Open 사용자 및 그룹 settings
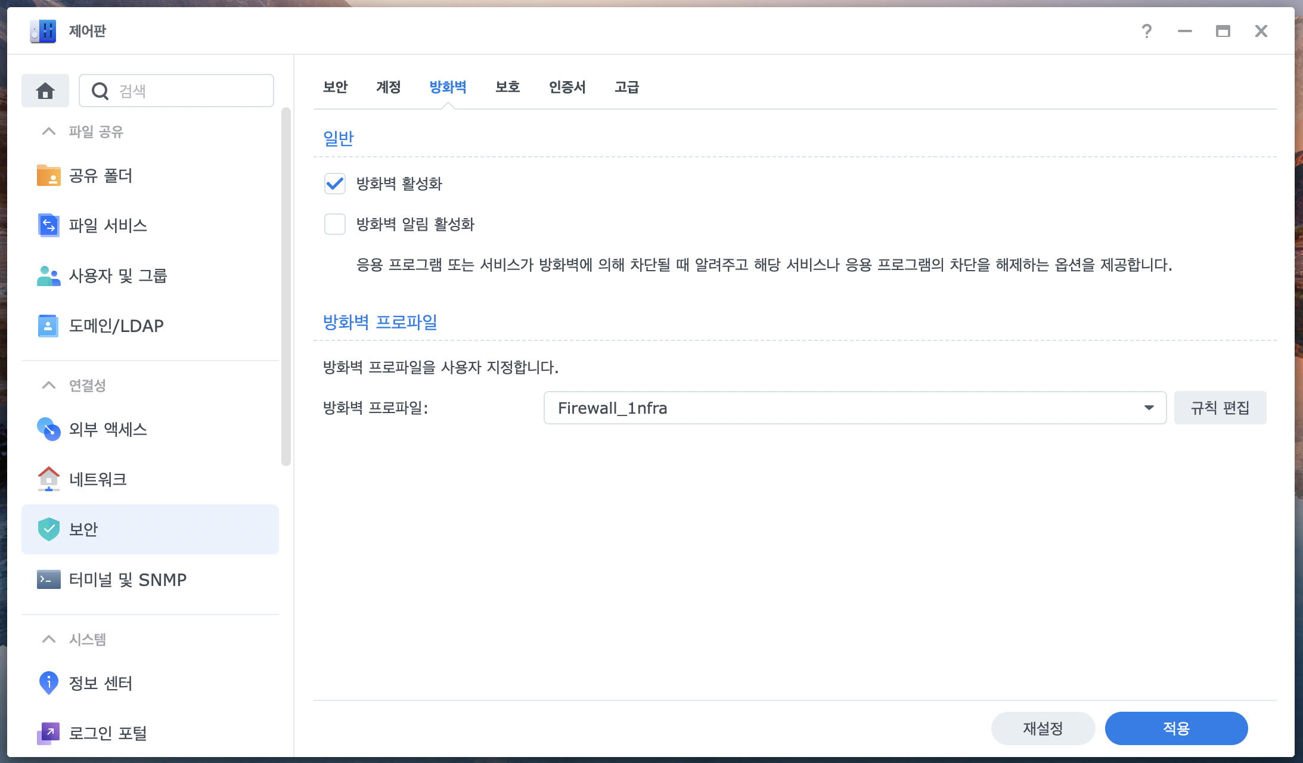 tap(117, 275)
